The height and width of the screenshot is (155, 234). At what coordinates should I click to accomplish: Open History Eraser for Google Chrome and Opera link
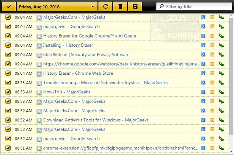pos(90,36)
